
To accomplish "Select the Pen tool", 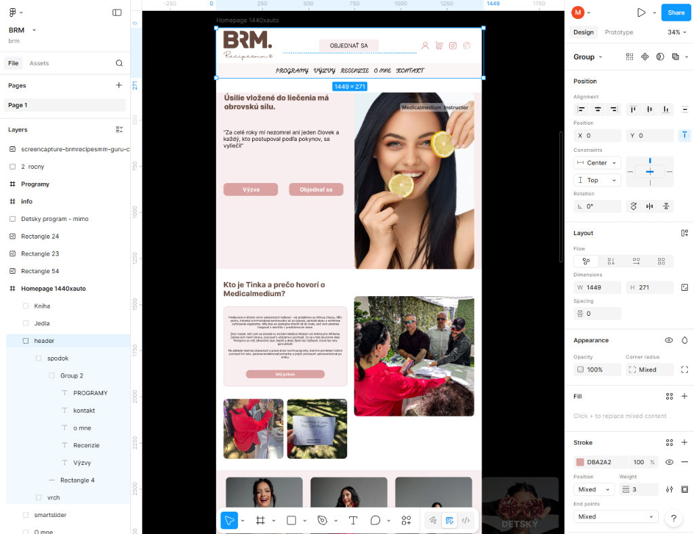I will pos(323,520).
